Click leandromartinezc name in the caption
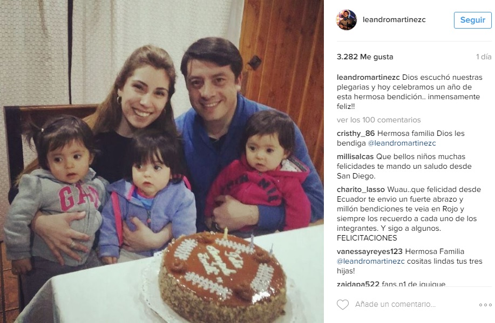Image resolution: width=495 pixels, height=323 pixels. 368,77
